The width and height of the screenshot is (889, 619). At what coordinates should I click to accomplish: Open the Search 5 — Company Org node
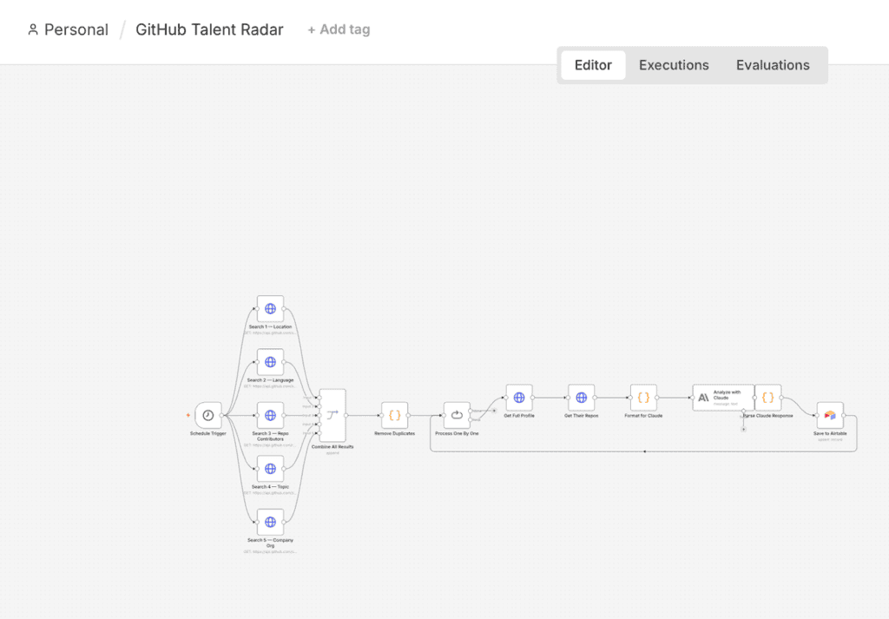point(271,522)
